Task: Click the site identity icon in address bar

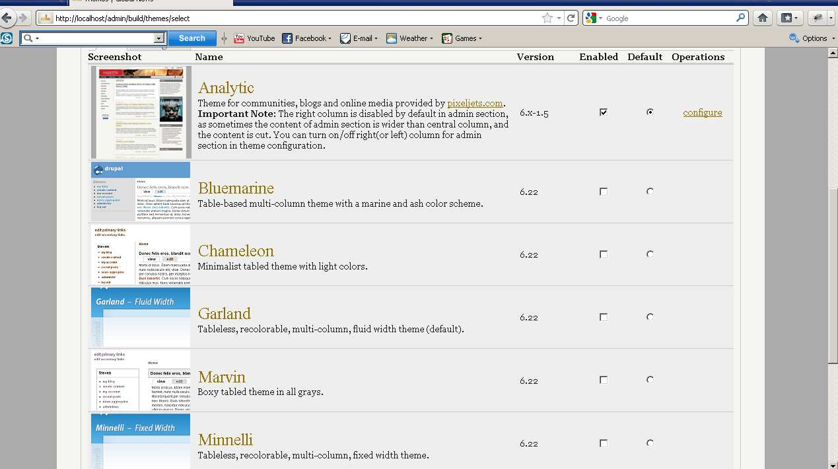Action: point(45,18)
